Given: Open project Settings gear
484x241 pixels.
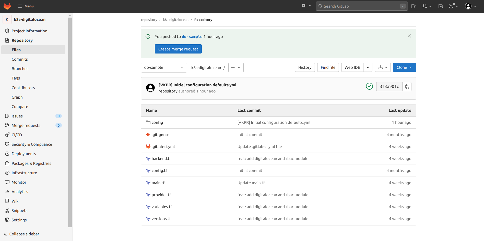Looking at the screenshot, I should pos(33,220).
